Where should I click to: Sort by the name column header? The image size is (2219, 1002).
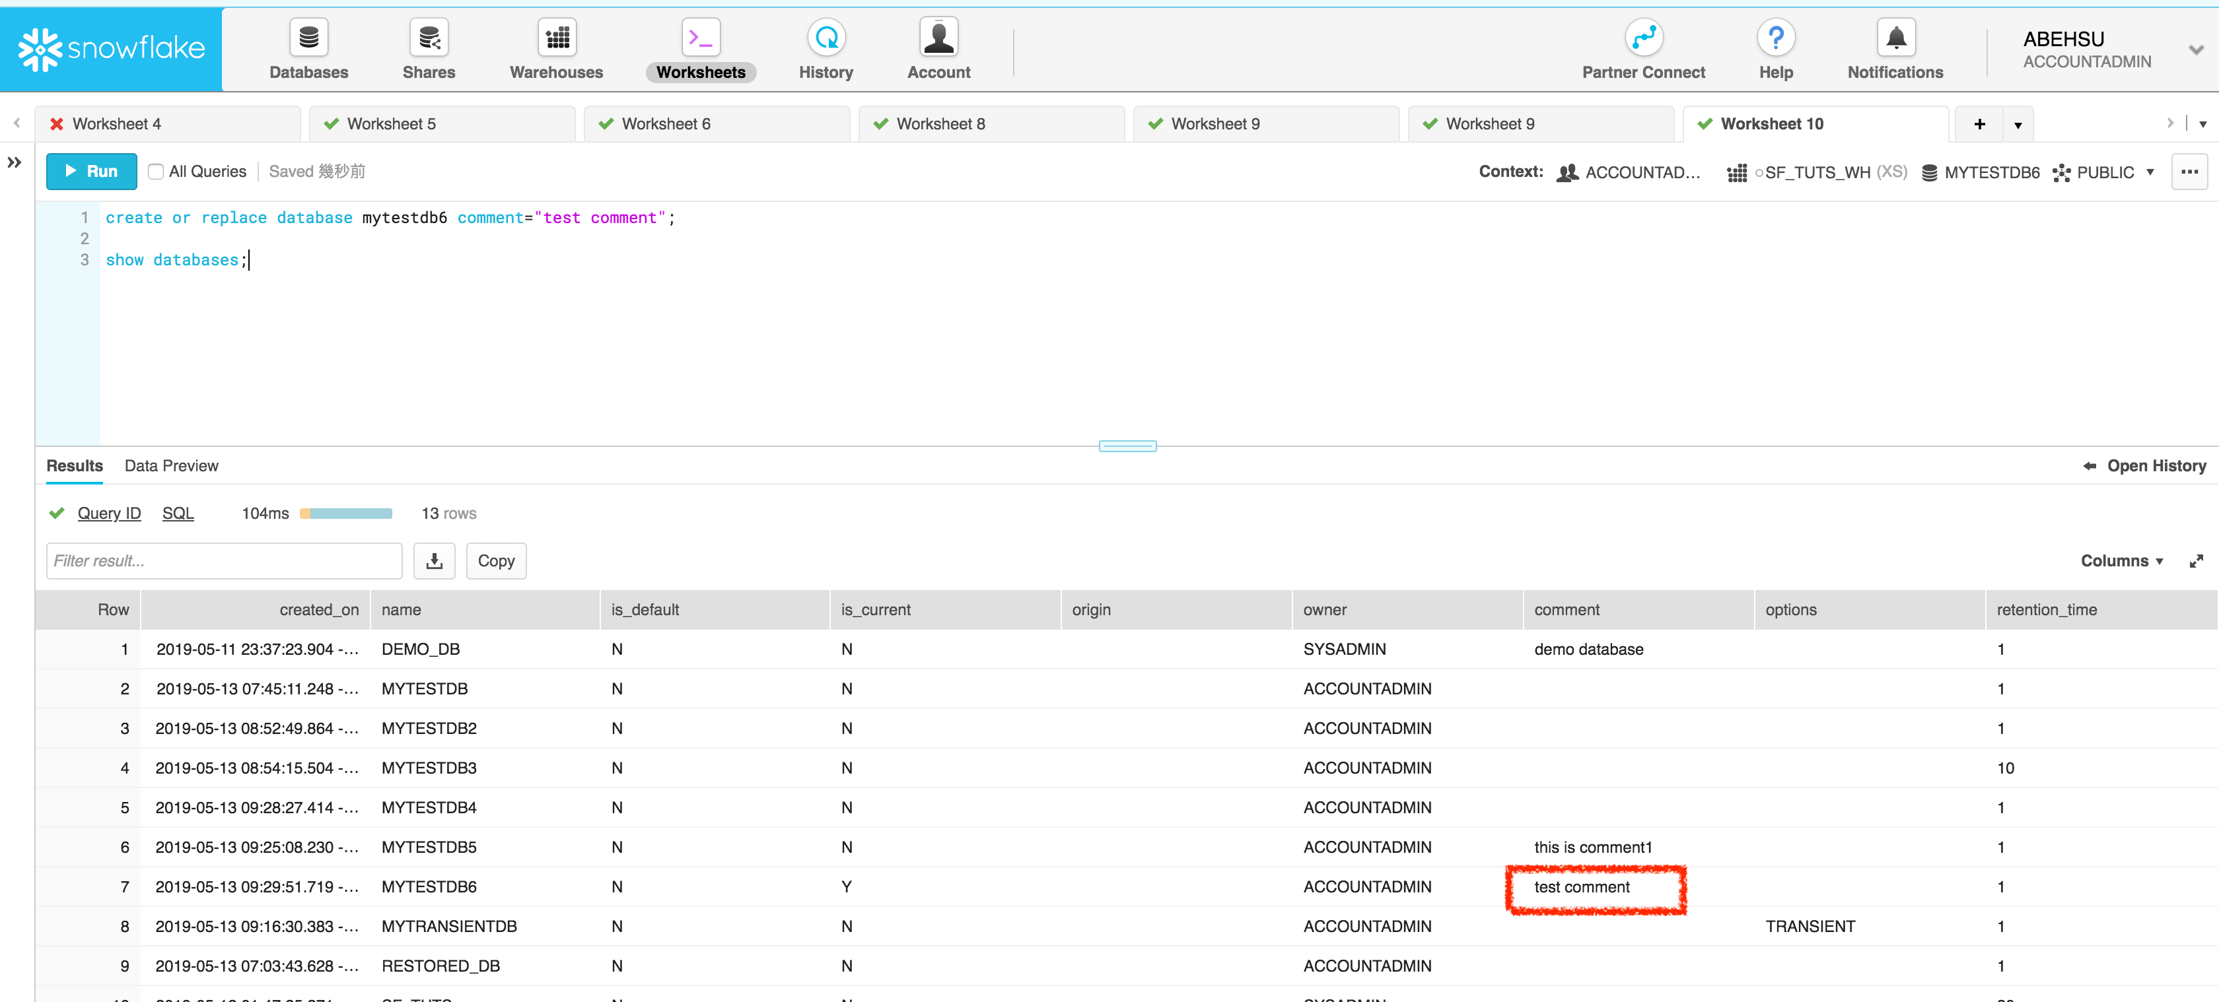[485, 609]
